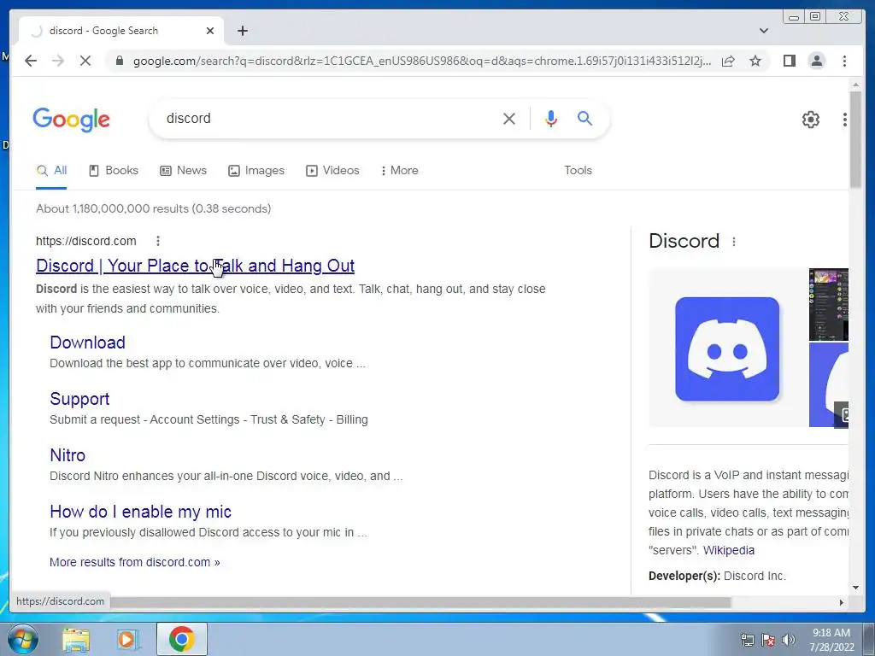Open options for discord.com result
The height and width of the screenshot is (656, 875).
point(158,241)
